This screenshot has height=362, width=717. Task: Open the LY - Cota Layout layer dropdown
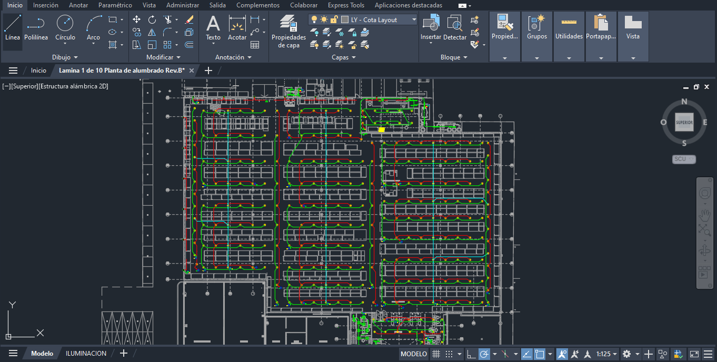click(x=413, y=19)
